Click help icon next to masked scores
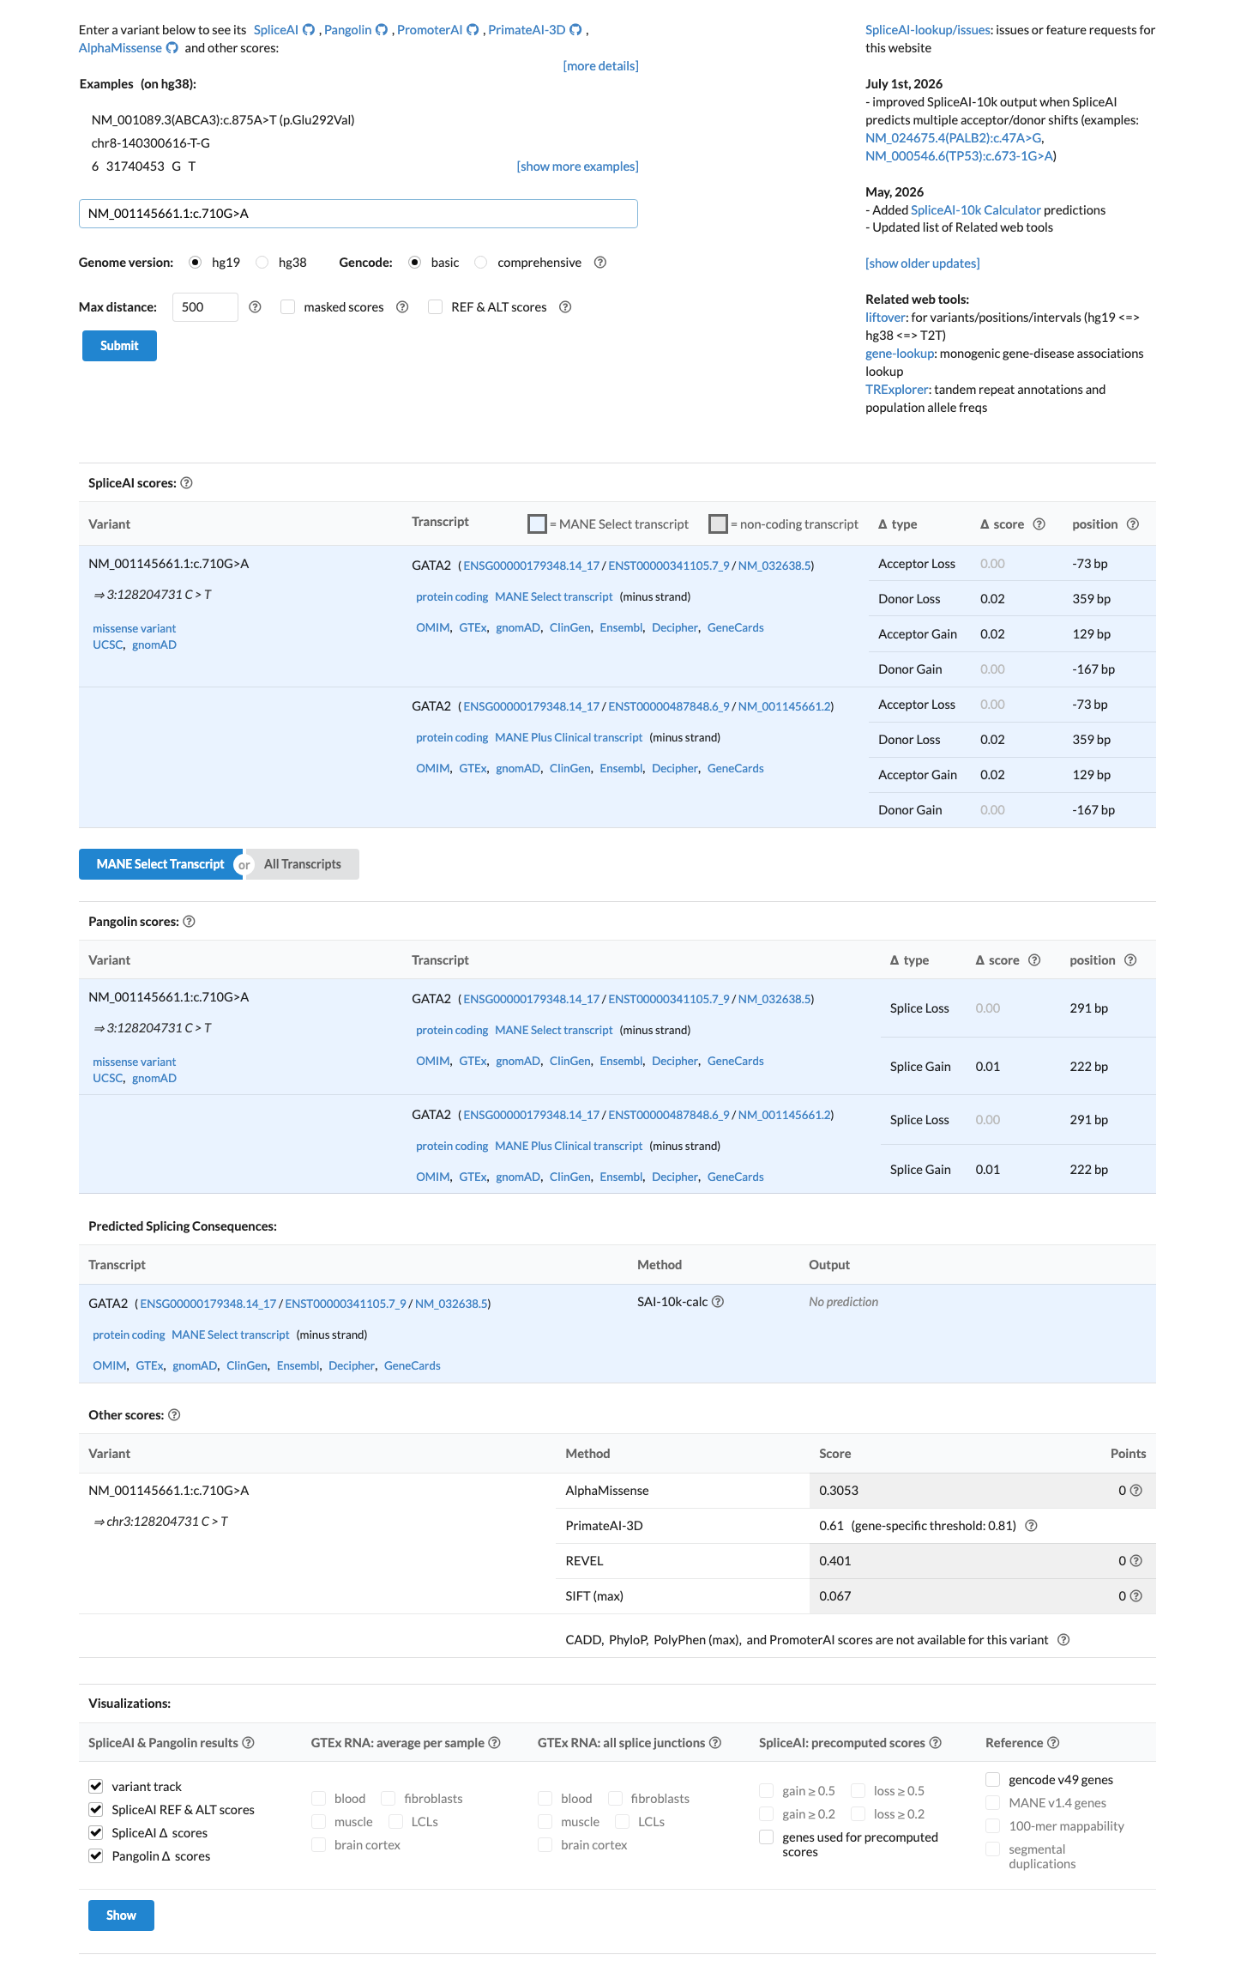This screenshot has height=1979, width=1247. tap(402, 307)
